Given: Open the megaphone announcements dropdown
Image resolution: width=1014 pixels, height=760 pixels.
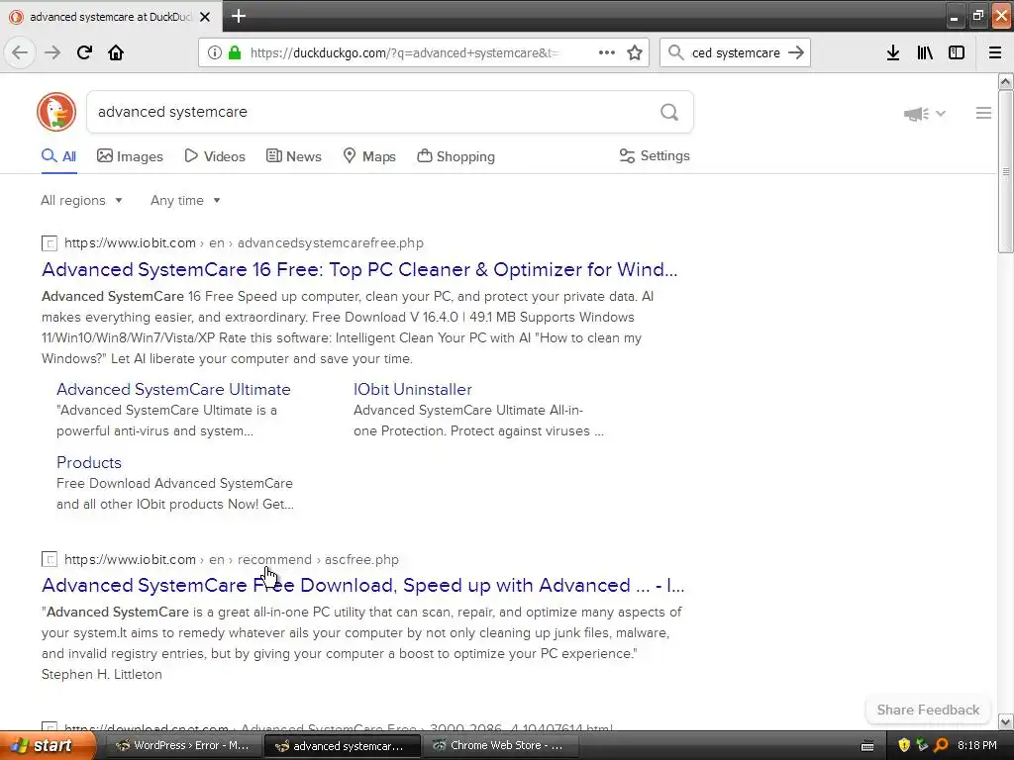Looking at the screenshot, I should pos(924,115).
